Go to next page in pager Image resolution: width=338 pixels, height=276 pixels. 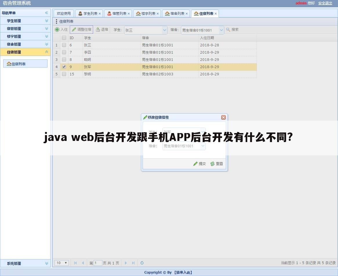(126, 263)
